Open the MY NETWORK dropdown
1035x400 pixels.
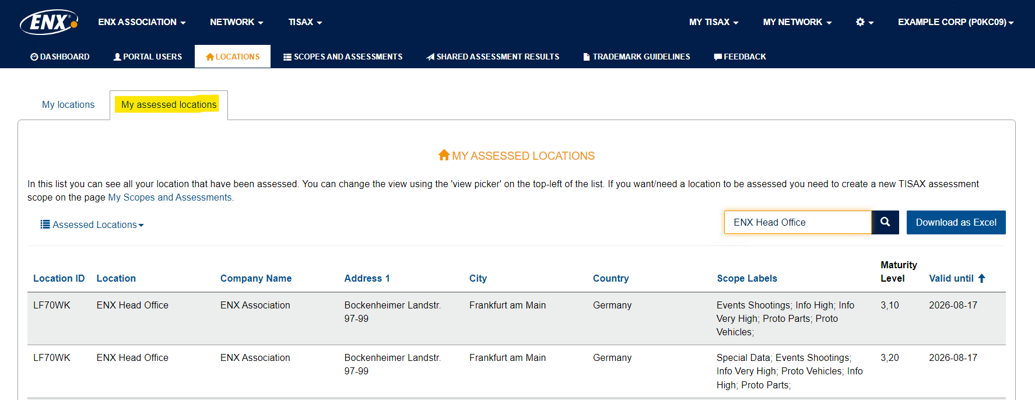(x=797, y=22)
